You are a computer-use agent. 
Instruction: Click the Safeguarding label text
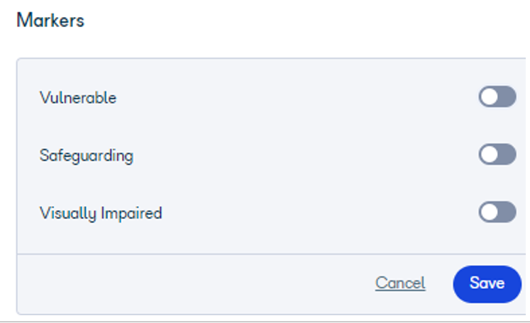click(87, 156)
